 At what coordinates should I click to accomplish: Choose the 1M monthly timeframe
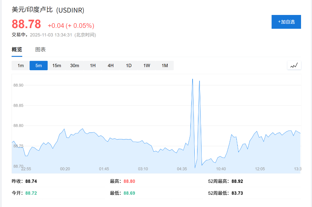pos(164,65)
